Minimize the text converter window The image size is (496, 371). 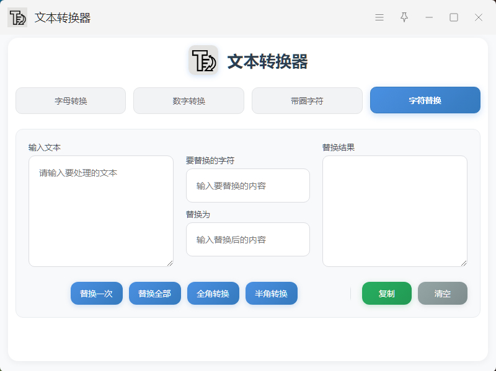429,17
